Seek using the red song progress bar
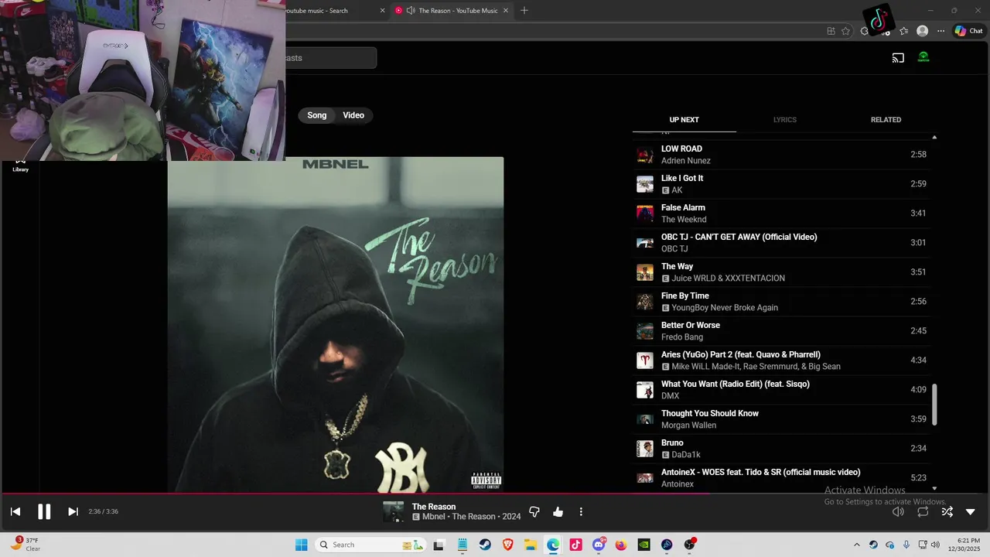 495,494
